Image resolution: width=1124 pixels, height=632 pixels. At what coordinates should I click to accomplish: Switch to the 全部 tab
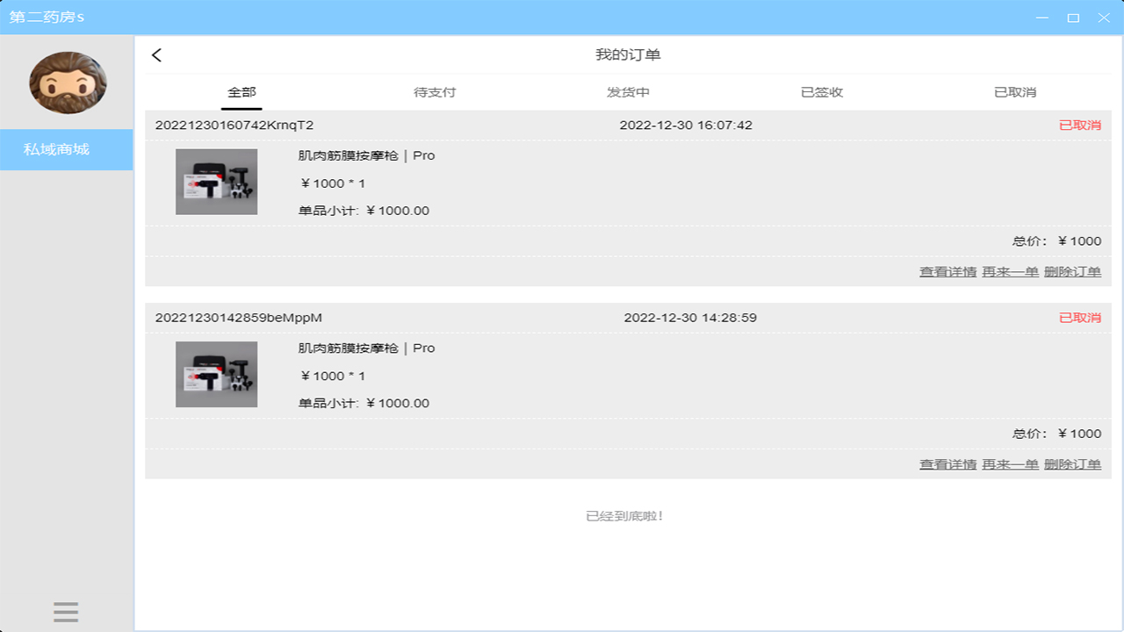coord(241,92)
